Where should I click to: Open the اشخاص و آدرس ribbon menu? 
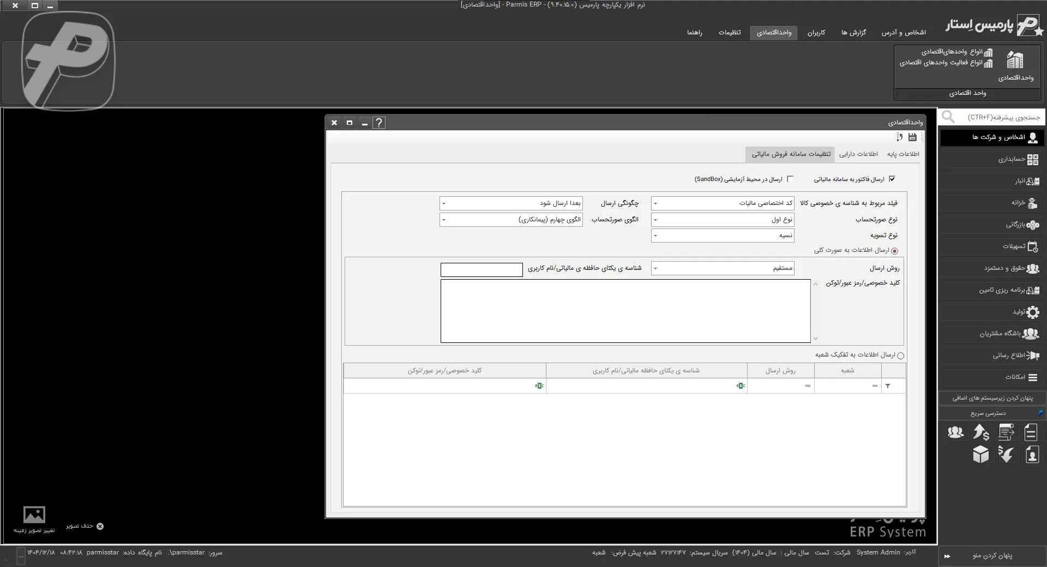904,33
